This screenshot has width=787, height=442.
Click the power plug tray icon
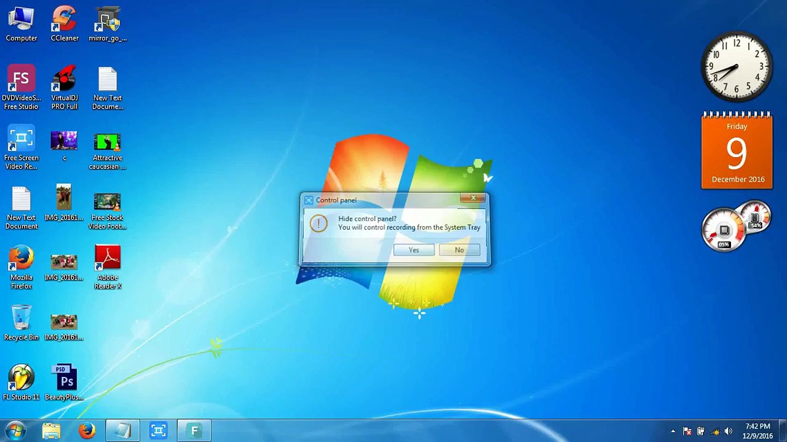coord(701,432)
